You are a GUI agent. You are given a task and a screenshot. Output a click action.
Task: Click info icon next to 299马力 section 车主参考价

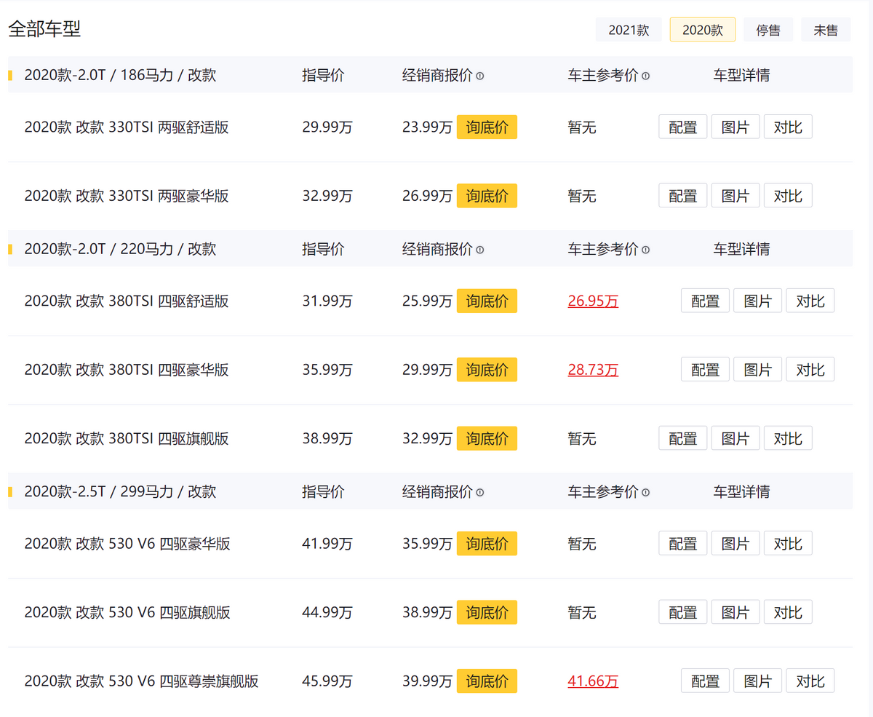click(x=646, y=493)
